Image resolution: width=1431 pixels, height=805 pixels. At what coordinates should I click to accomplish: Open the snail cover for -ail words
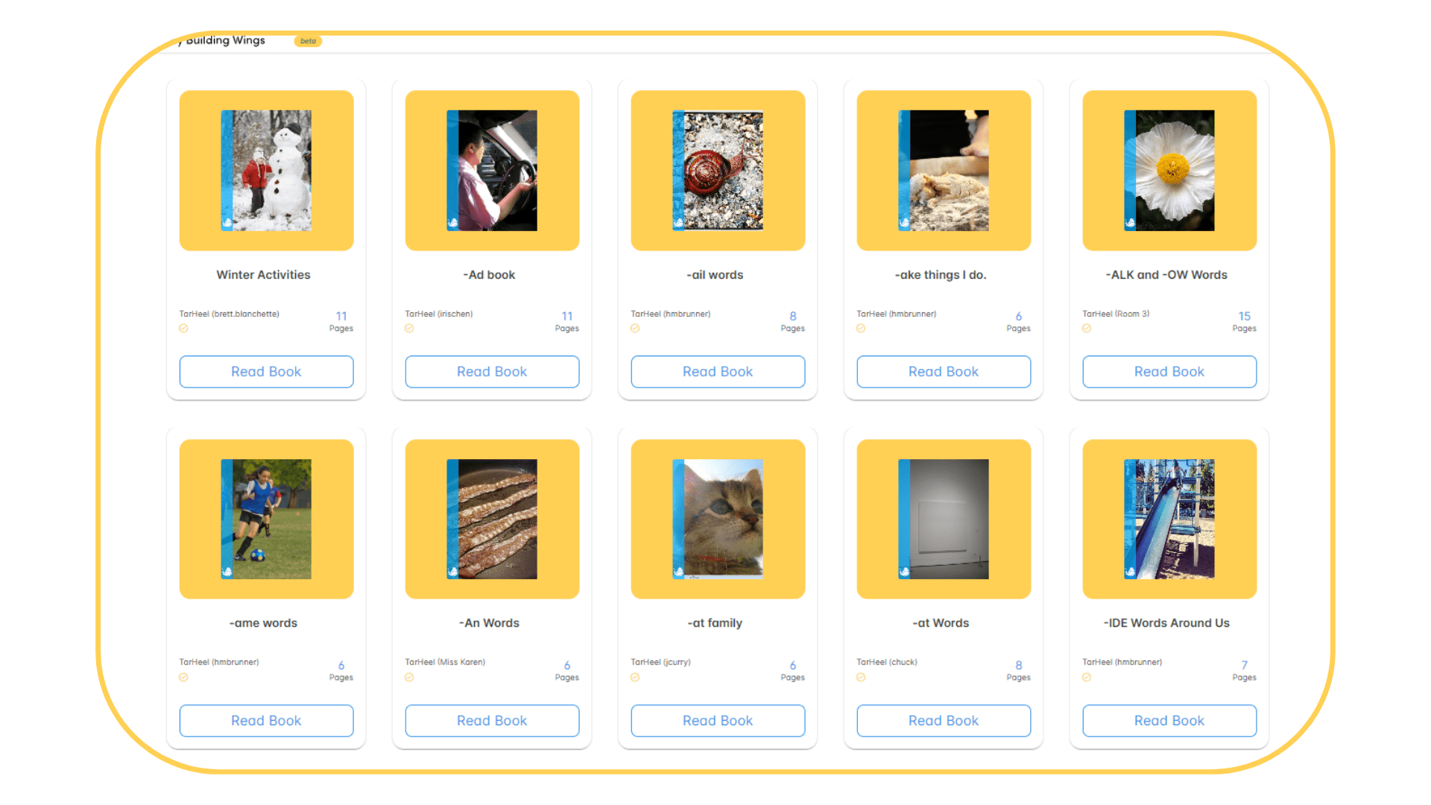pyautogui.click(x=718, y=171)
